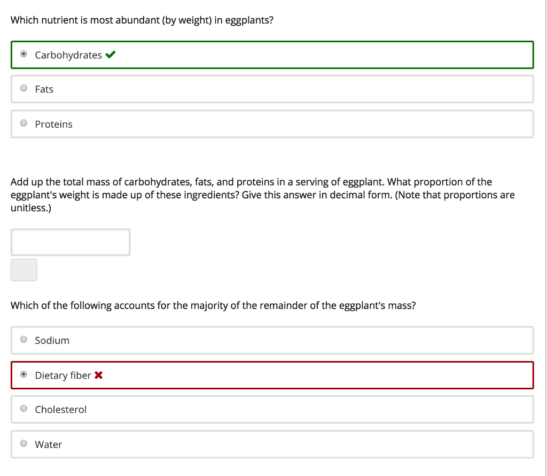The image size is (547, 476).
Task: Click the proportion answer input field
Action: click(71, 242)
